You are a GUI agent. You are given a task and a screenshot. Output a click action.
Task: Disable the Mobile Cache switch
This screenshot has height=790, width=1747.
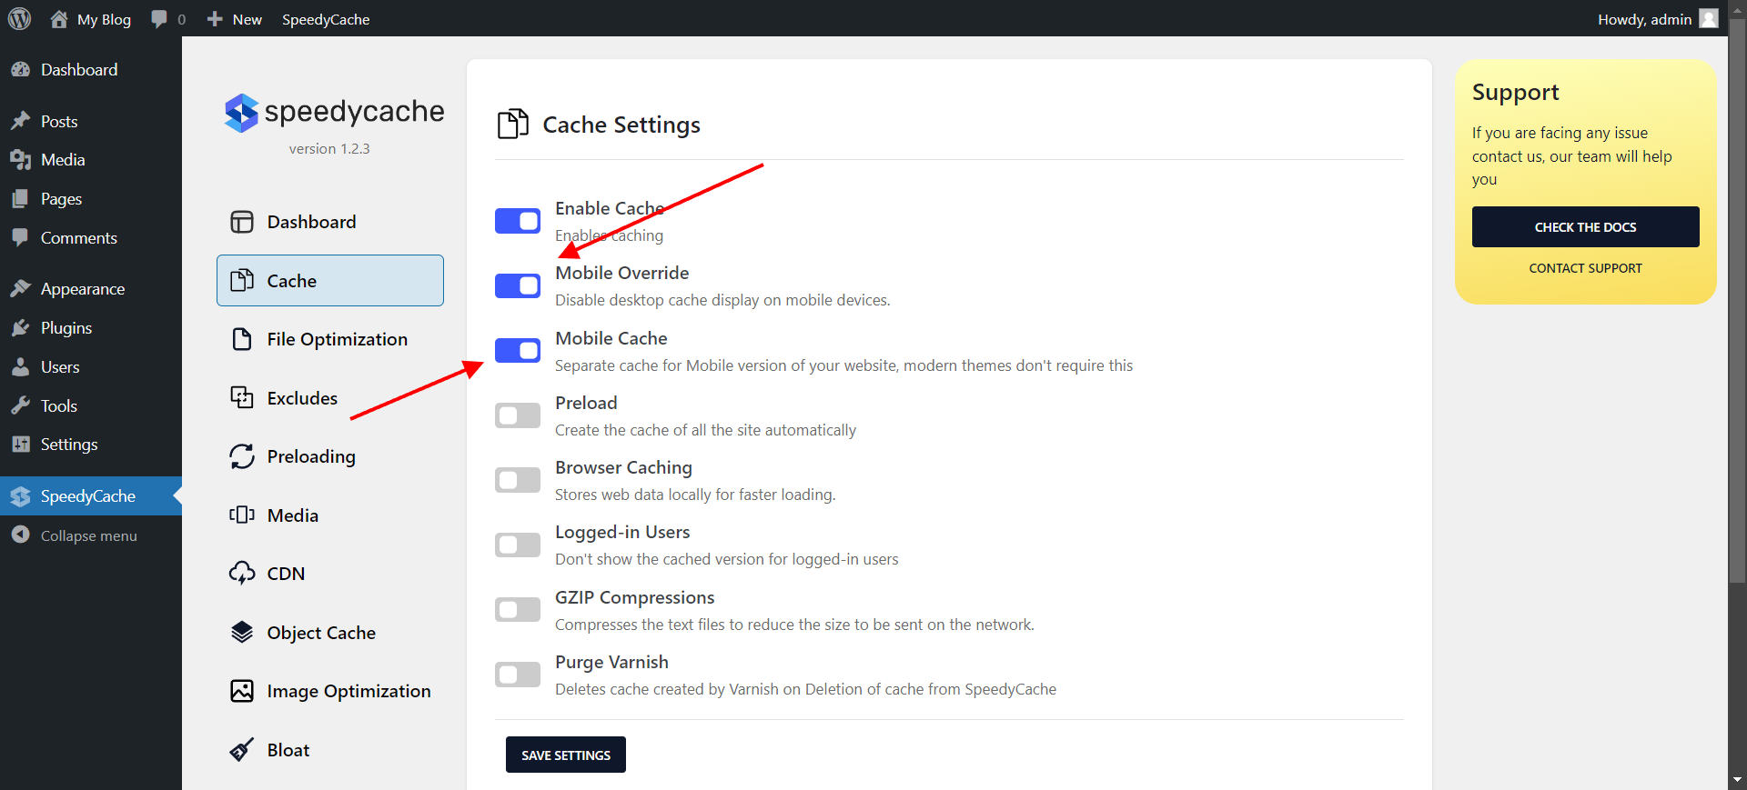pyautogui.click(x=518, y=350)
